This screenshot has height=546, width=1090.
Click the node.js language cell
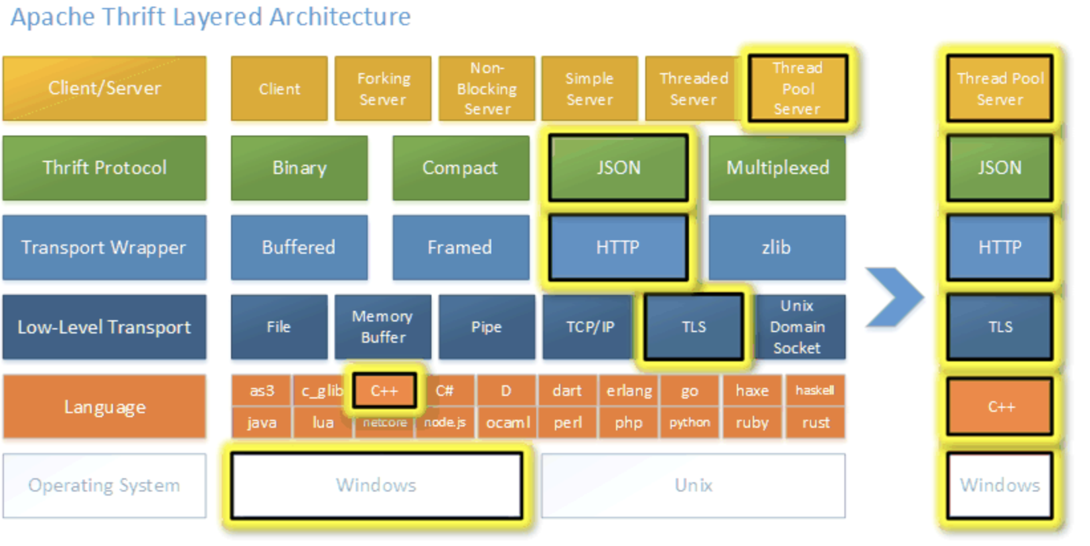click(x=445, y=423)
